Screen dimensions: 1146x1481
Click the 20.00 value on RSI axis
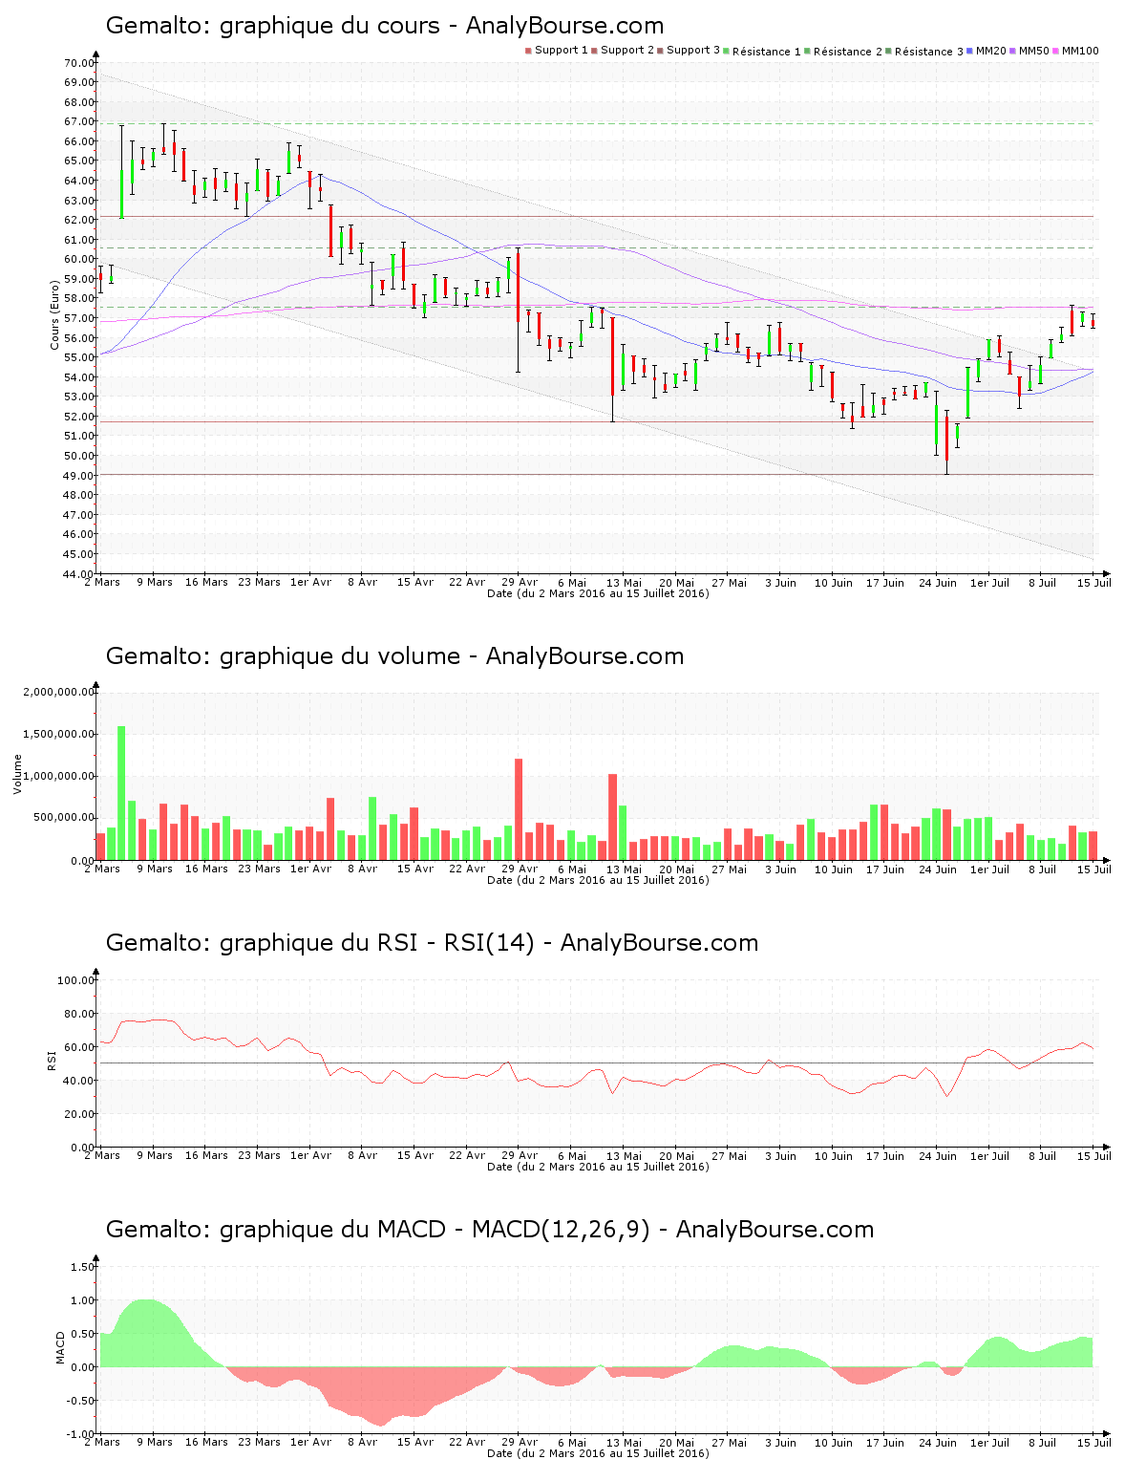(x=79, y=1114)
